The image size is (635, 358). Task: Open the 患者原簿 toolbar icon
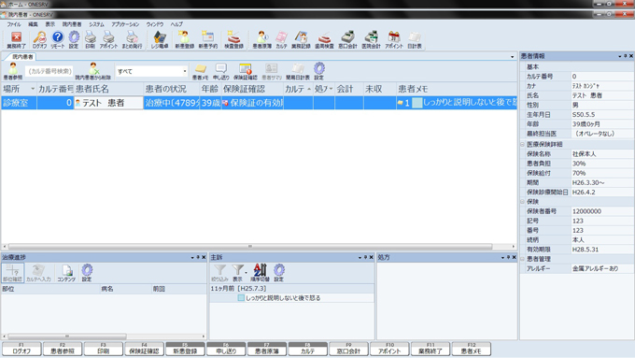pos(262,40)
